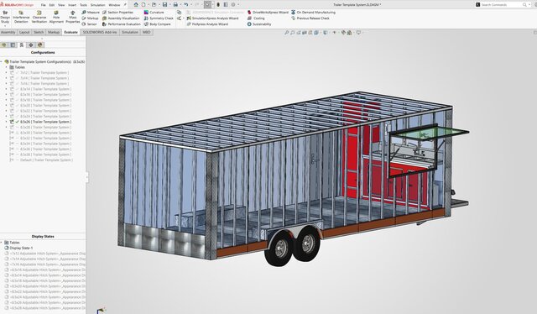This screenshot has width=537, height=314.
Task: Click the Markup tool in ribbon
Action: 90,18
